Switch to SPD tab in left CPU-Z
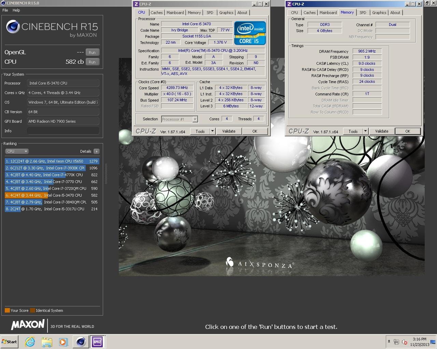This screenshot has height=349, width=437. pos(210,13)
